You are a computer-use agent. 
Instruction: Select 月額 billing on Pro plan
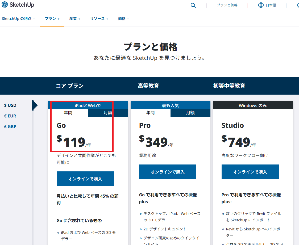pyautogui.click(x=190, y=113)
